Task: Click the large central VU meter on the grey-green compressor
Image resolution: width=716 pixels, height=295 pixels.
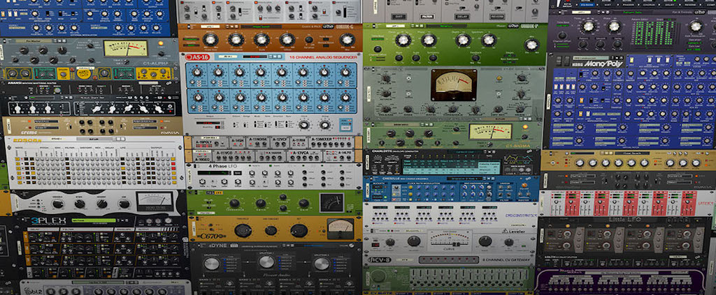Action: [454, 84]
